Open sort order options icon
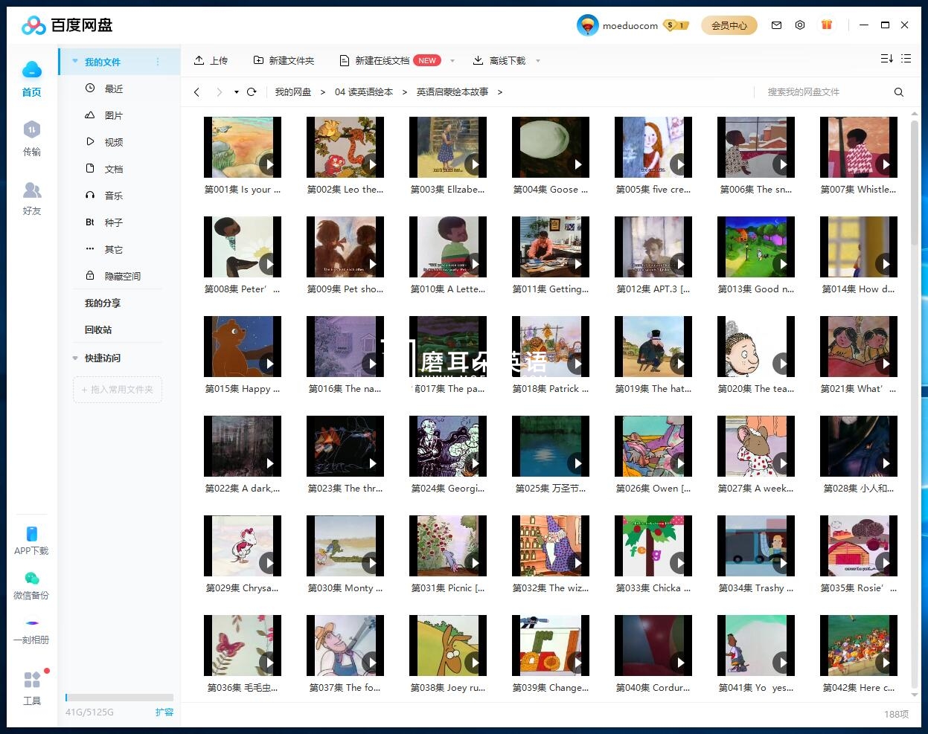 [886, 59]
